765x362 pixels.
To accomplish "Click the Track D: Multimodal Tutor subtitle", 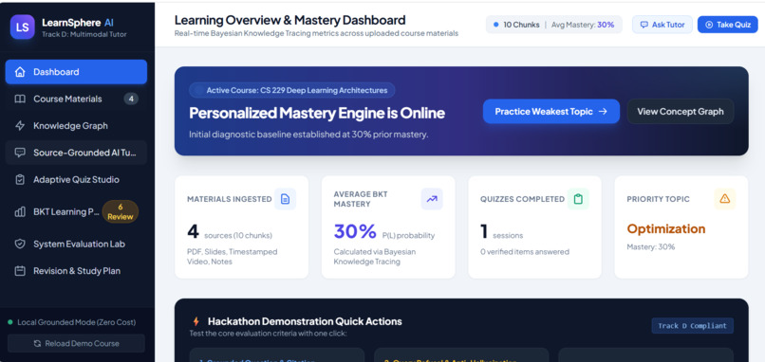I will (x=84, y=34).
